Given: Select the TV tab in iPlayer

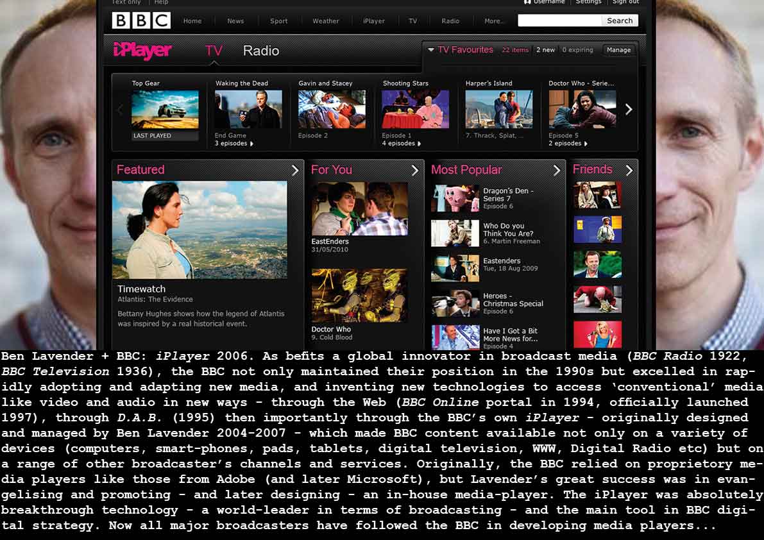Looking at the screenshot, I should coord(214,51).
